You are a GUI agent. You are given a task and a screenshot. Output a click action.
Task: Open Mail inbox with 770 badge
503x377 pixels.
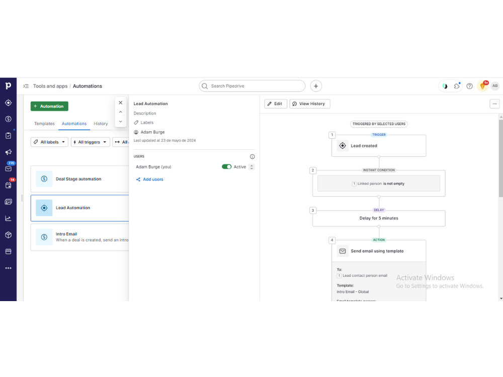point(9,168)
